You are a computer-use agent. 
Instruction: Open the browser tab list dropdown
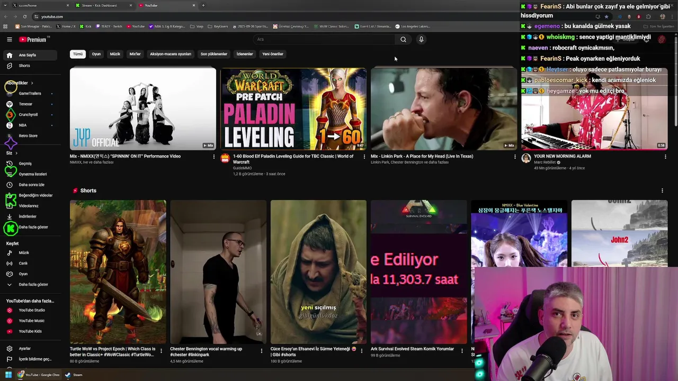point(5,5)
